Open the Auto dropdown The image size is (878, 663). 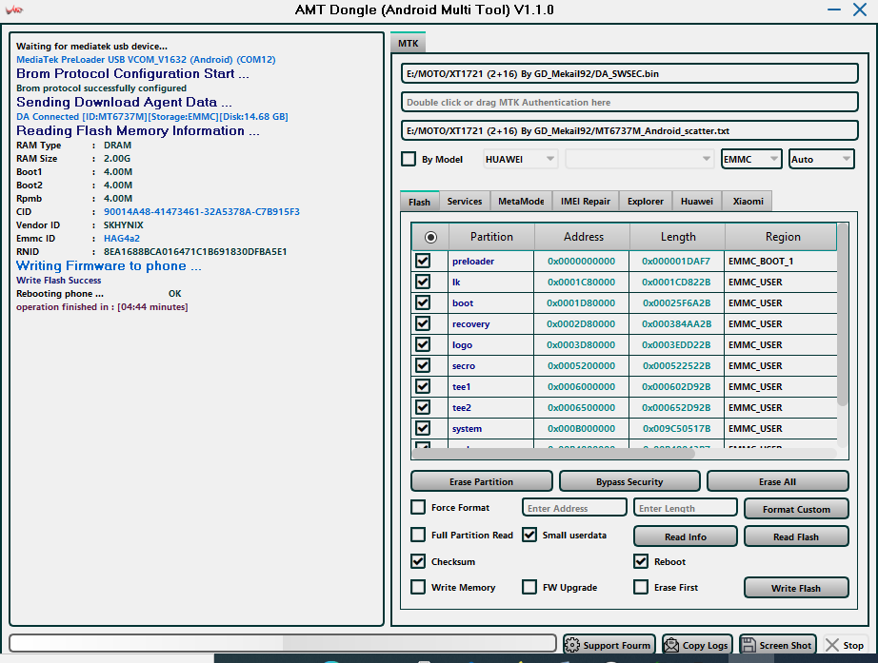[821, 159]
